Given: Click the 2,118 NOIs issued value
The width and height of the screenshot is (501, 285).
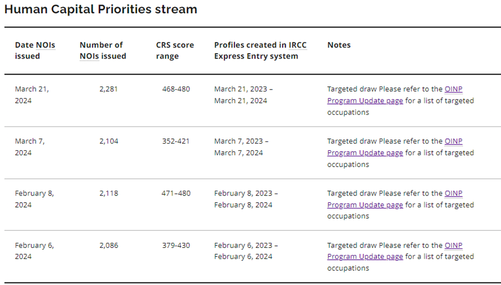Looking at the screenshot, I should pos(108,193).
